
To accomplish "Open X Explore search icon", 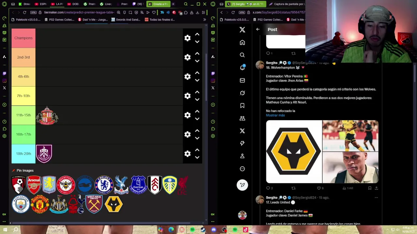I will [x=242, y=55].
